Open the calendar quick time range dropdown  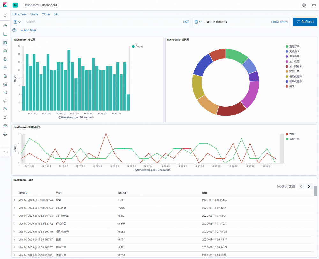click(x=198, y=22)
